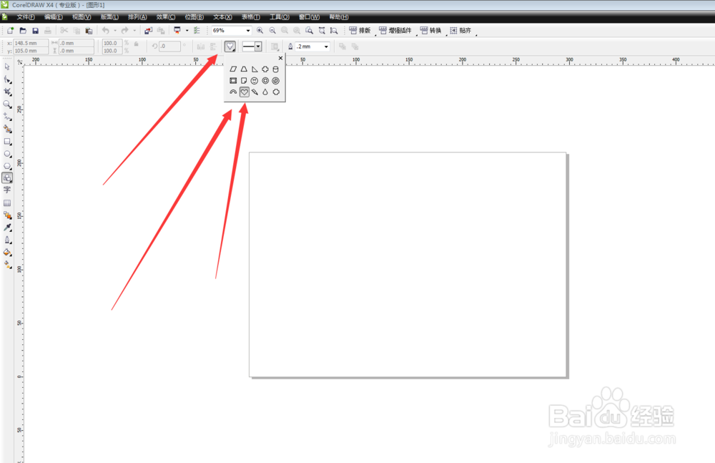Choose the octagon basic shape
The image size is (715, 463).
click(x=276, y=92)
